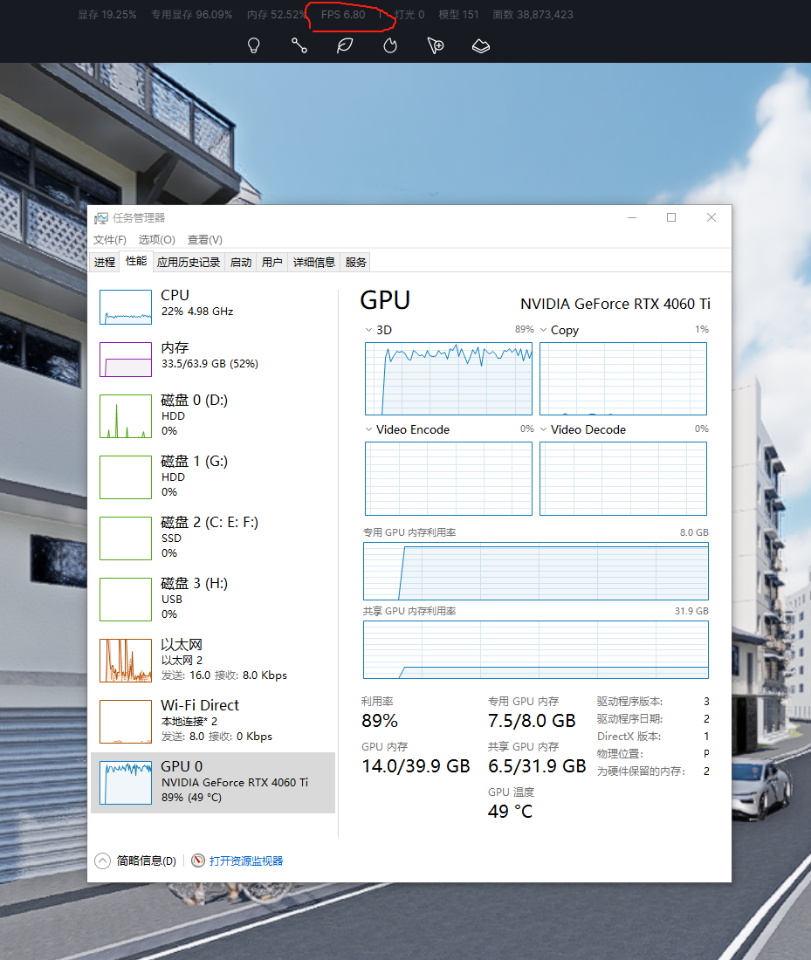Open the 文件(F) menu

click(110, 239)
